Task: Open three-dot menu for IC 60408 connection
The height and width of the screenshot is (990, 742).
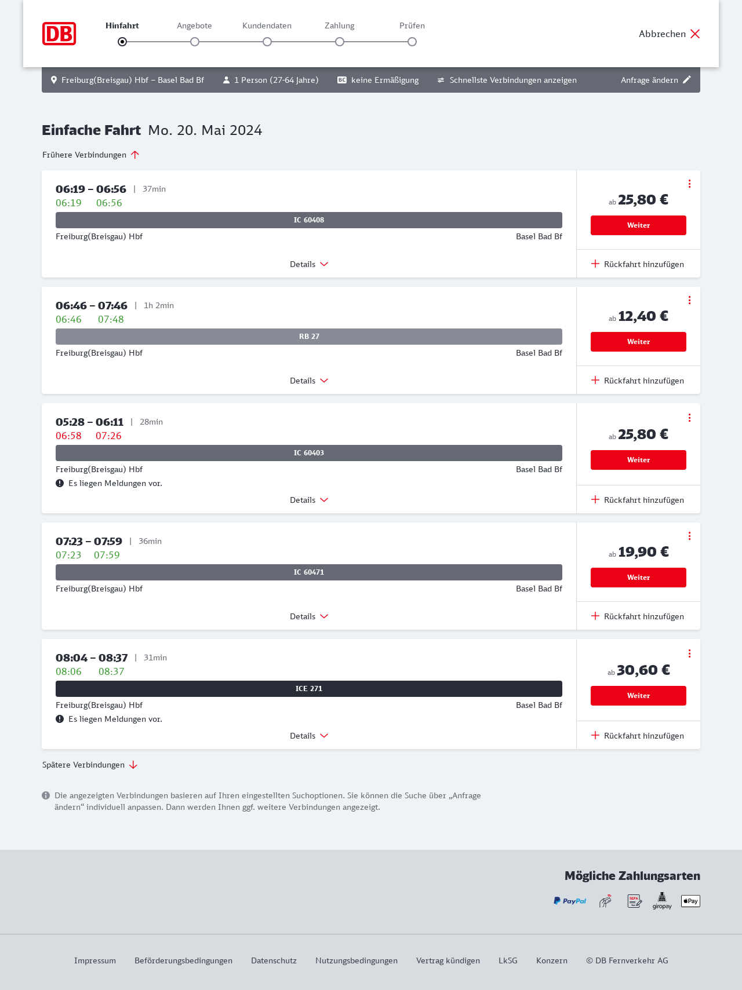Action: coord(689,184)
